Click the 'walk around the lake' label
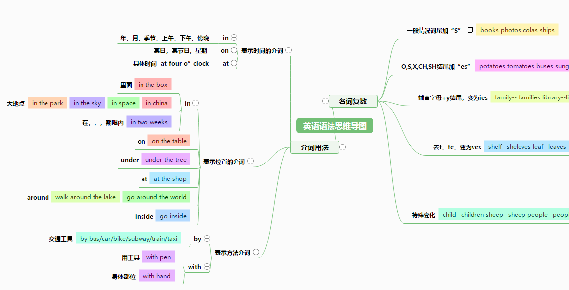The height and width of the screenshot is (290, 569). point(85,197)
